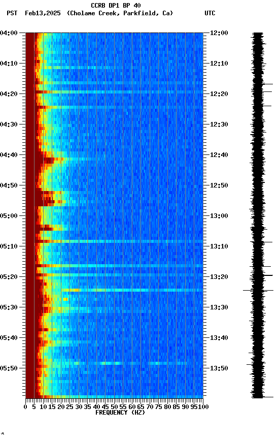This screenshot has width=280, height=439.
Task: Click the 05:30 PST time label
Action: click(x=9, y=307)
